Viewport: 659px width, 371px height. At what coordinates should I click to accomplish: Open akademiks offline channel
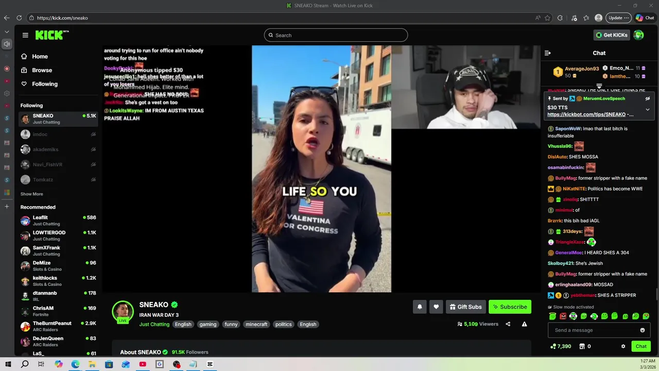(58, 149)
